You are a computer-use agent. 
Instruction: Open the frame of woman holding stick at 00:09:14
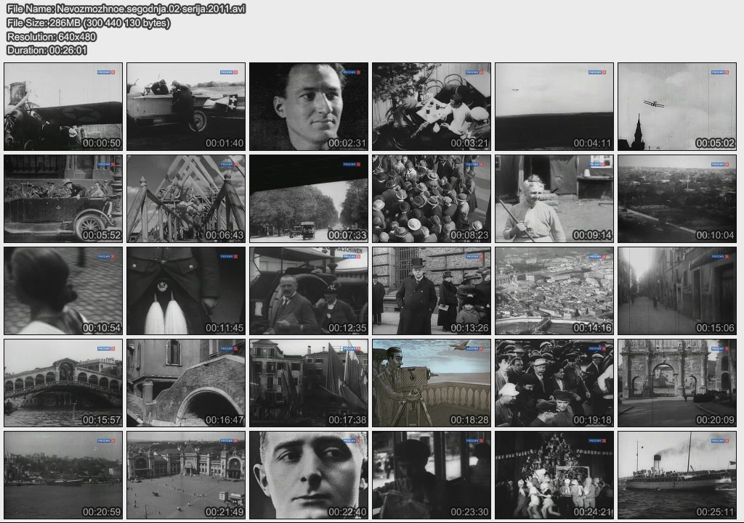point(554,199)
